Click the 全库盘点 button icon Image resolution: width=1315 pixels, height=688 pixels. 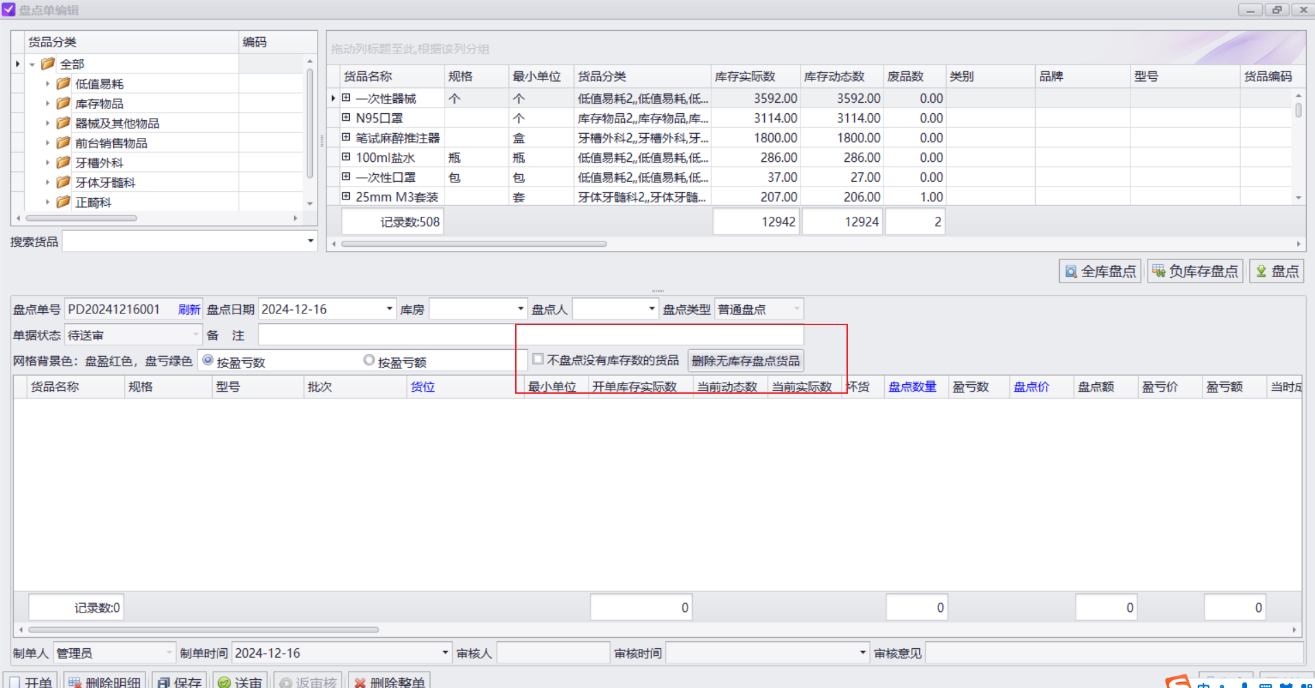(1071, 272)
